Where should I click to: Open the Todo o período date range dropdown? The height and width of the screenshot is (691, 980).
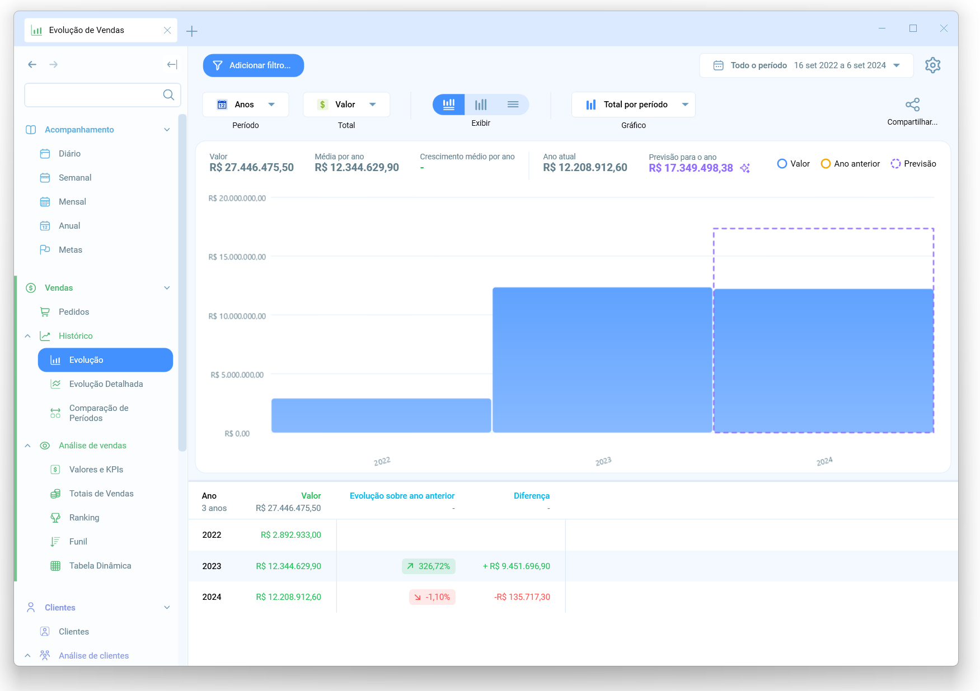(806, 65)
